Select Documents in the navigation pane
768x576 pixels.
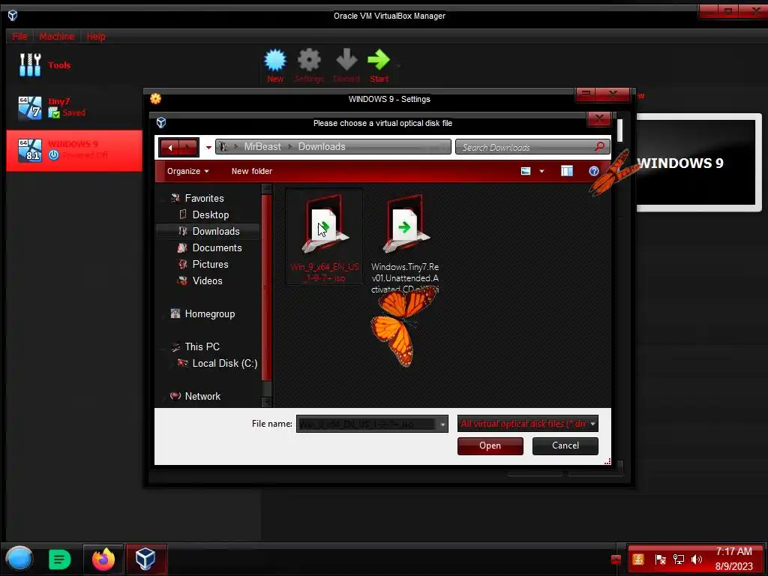pos(217,247)
